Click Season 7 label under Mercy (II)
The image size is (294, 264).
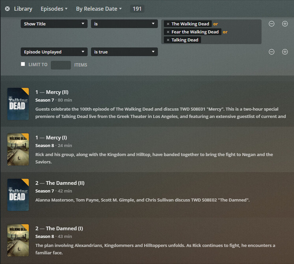tap(45, 100)
